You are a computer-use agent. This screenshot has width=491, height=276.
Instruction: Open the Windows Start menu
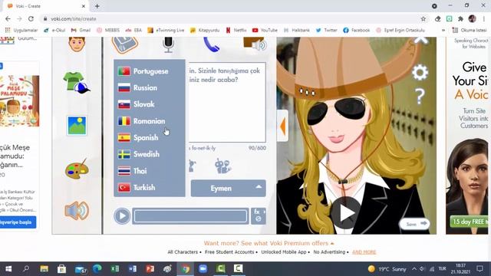point(8,269)
